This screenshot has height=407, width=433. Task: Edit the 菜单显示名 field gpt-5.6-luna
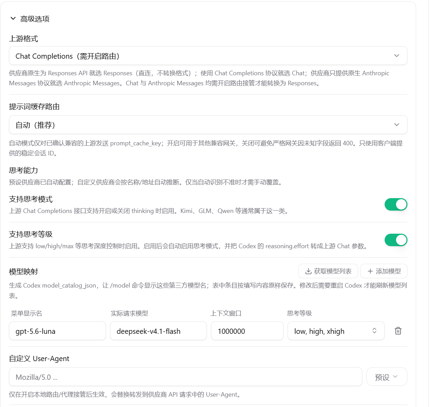(57, 331)
